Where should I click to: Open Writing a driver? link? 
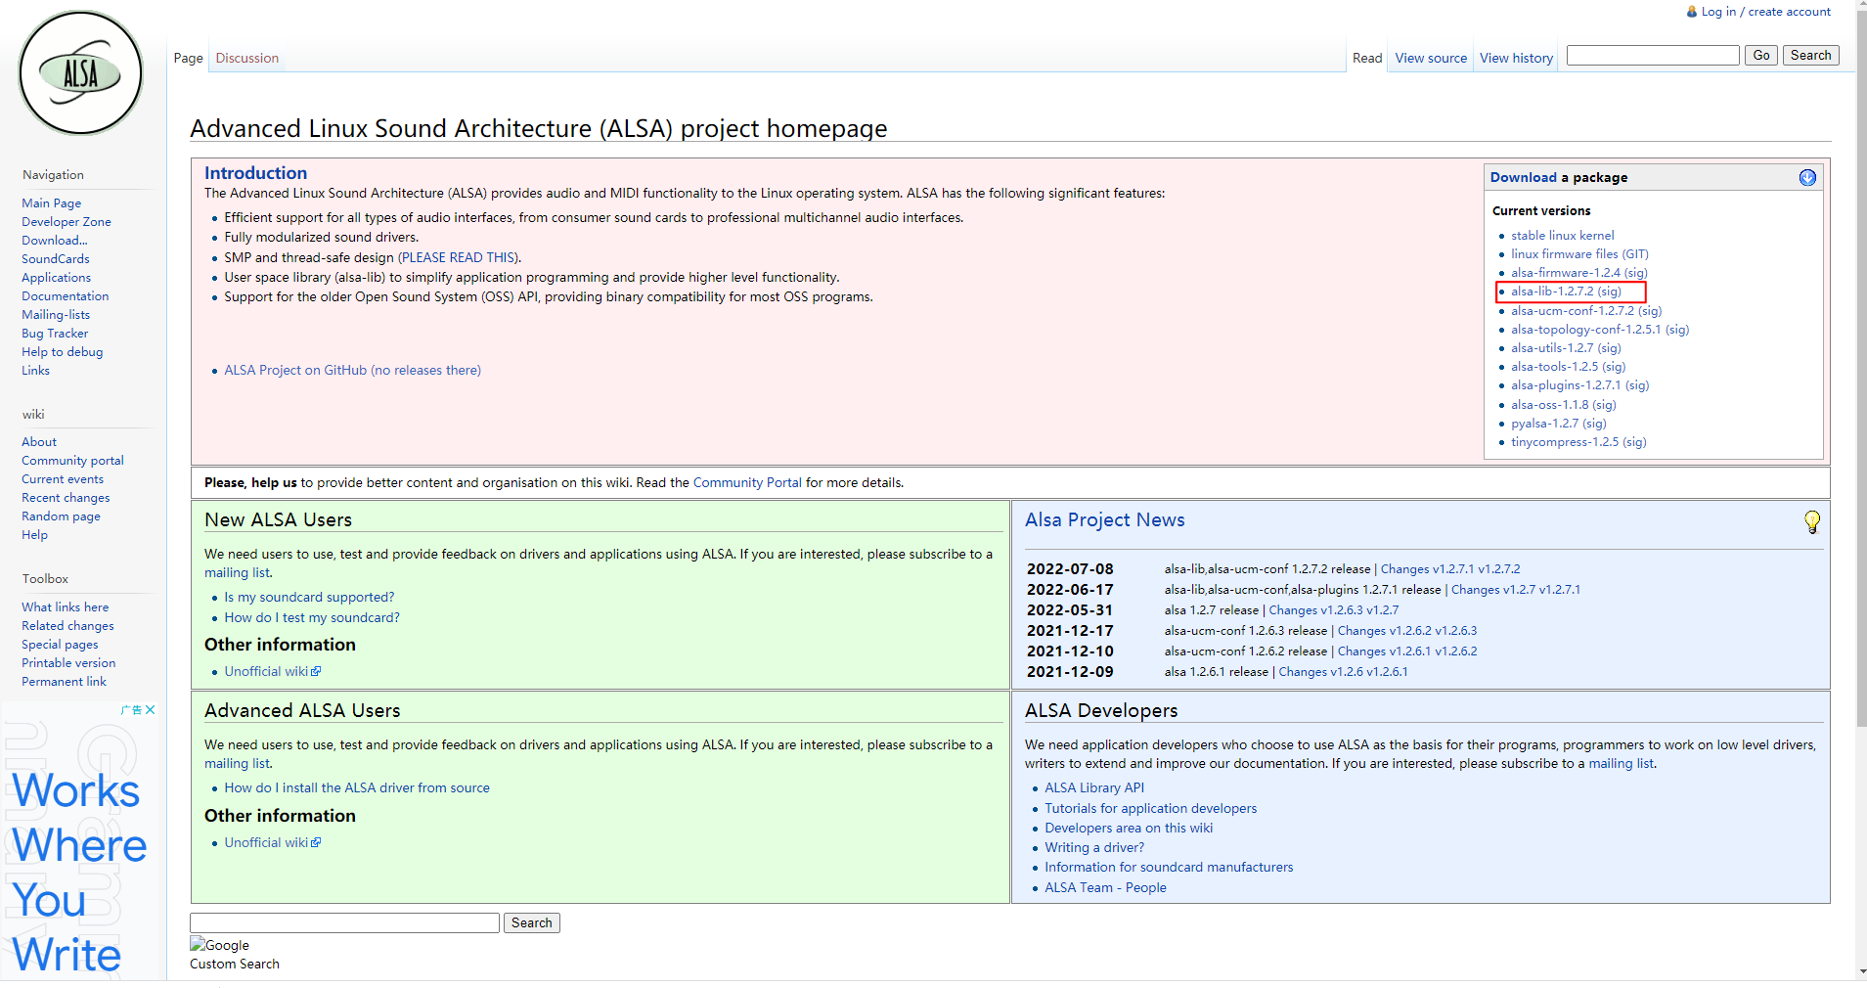coord(1094,848)
